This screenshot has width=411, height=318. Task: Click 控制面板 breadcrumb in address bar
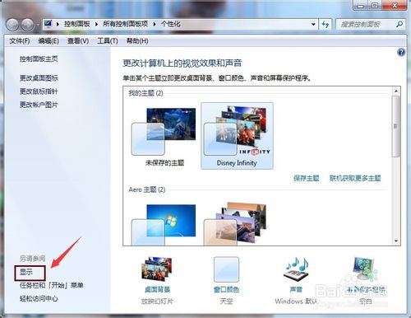pyautogui.click(x=77, y=24)
